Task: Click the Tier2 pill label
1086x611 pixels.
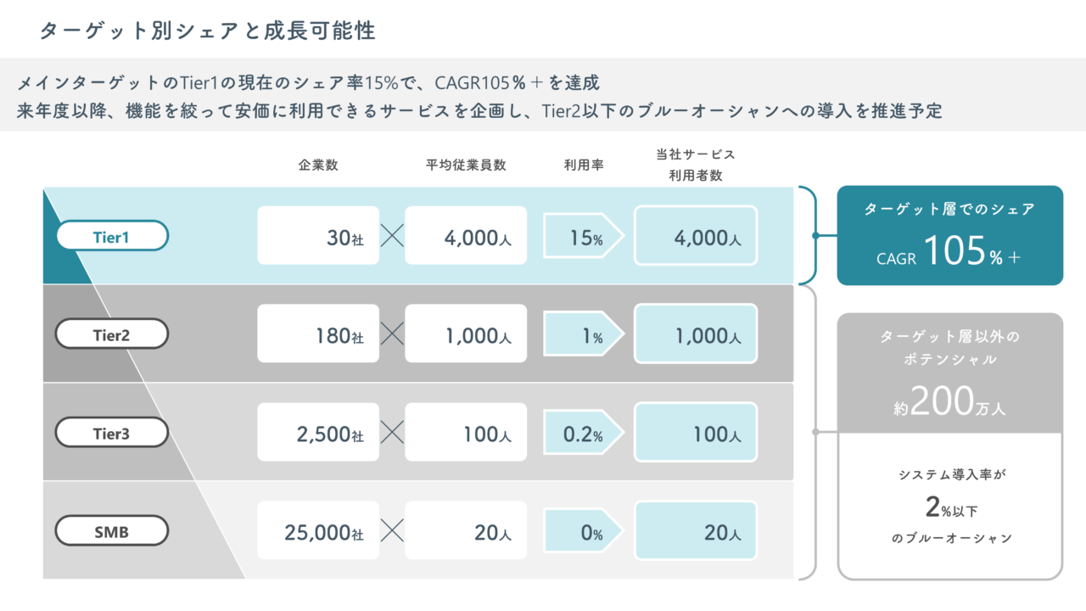Action: (x=112, y=334)
